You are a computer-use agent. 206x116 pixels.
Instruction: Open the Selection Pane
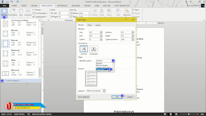pyautogui.click(x=127, y=13)
